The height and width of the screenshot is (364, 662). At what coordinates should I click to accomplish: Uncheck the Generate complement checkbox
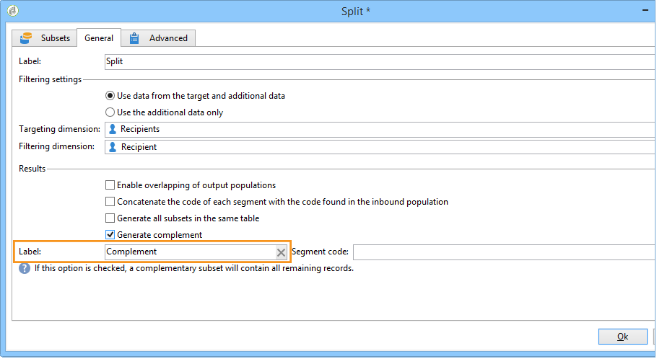tap(110, 235)
